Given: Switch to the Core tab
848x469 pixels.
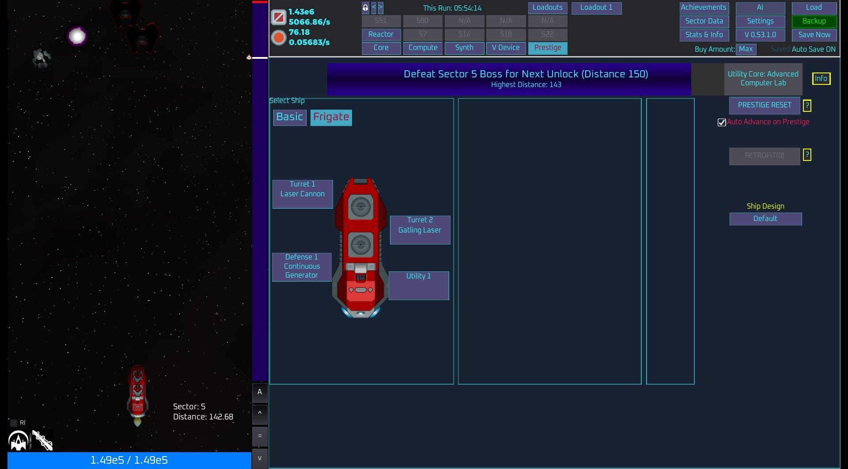Looking at the screenshot, I should coord(381,48).
